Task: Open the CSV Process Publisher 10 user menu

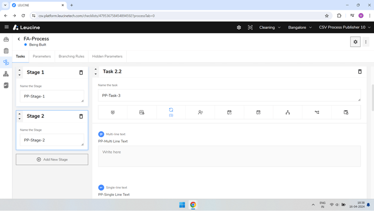Action: click(345, 27)
